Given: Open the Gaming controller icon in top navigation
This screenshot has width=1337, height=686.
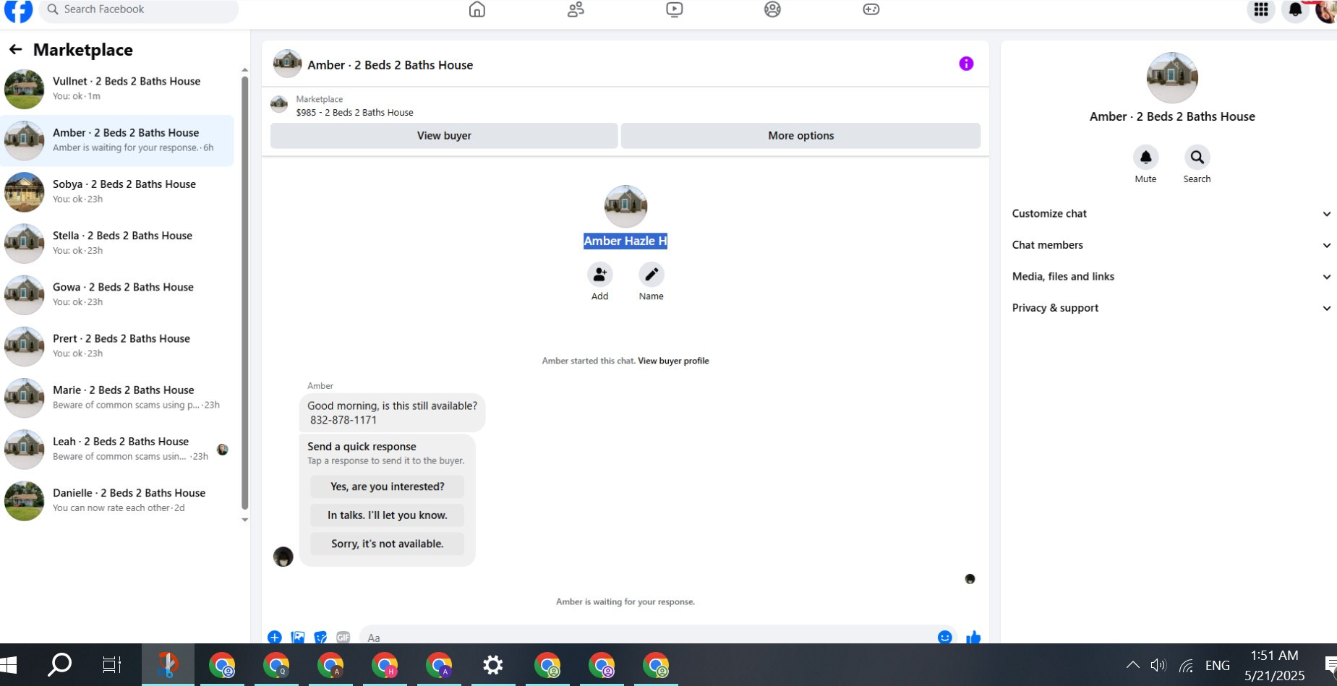Looking at the screenshot, I should [x=871, y=9].
